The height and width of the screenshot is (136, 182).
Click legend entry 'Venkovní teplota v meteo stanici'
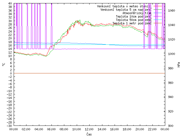pyautogui.click(x=124, y=6)
